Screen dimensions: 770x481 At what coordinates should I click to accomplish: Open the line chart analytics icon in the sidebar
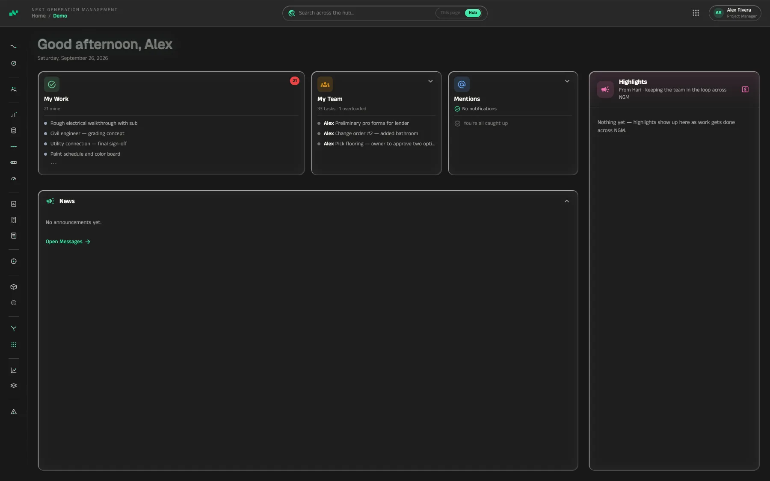(14, 370)
